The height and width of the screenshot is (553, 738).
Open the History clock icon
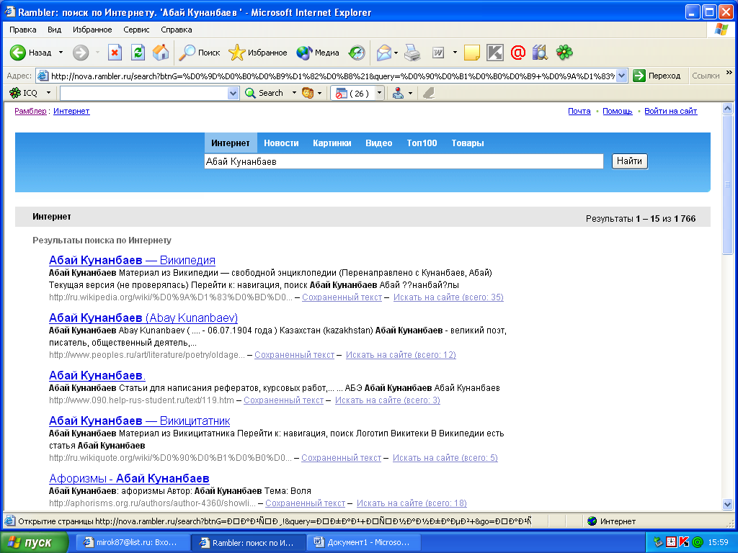(x=357, y=52)
